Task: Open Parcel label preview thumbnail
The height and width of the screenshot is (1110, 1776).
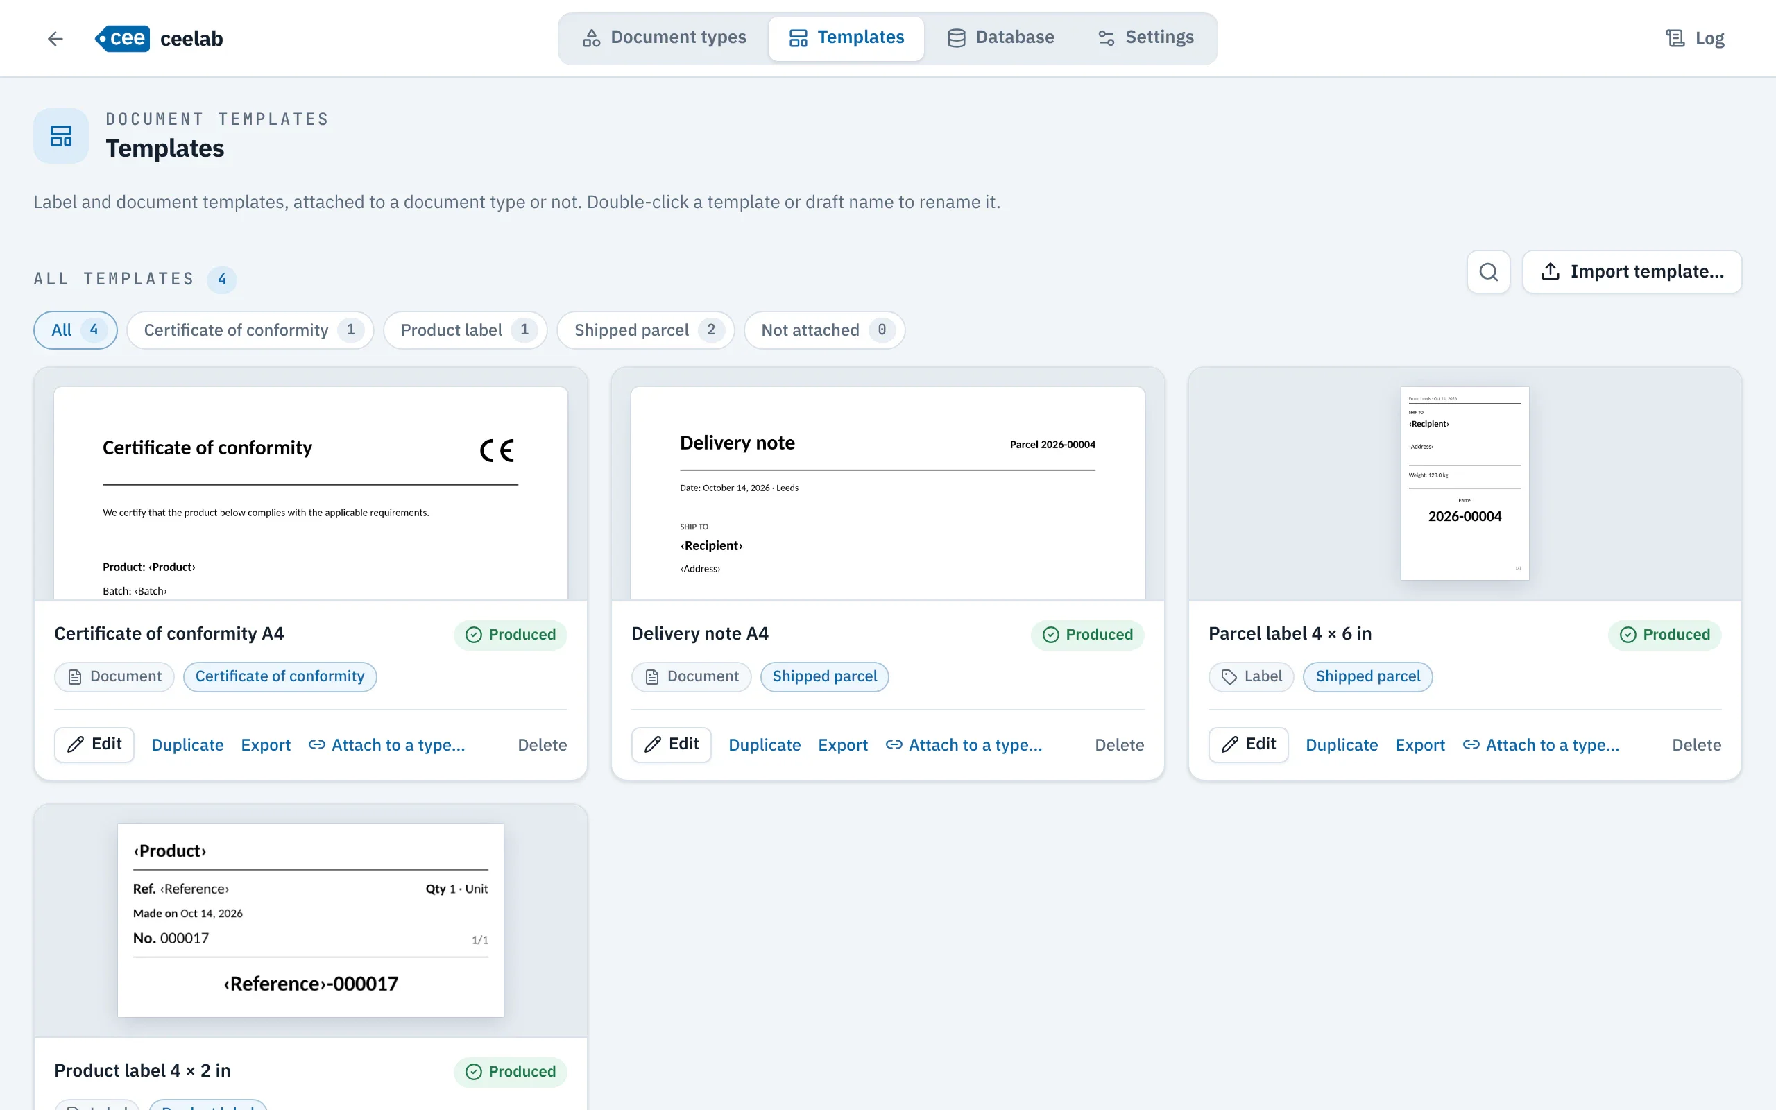Action: 1465,484
